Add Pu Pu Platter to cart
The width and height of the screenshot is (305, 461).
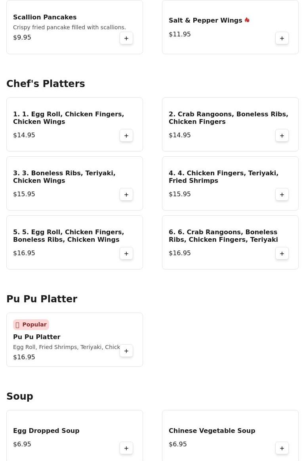pos(126,351)
